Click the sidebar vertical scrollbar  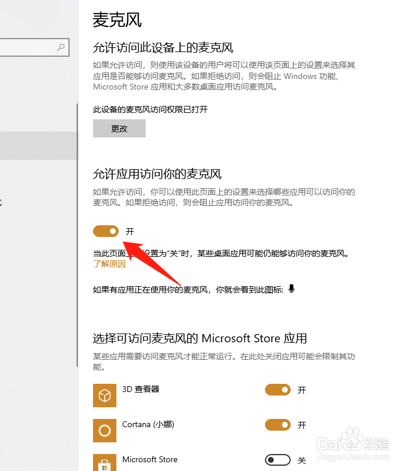(x=77, y=235)
